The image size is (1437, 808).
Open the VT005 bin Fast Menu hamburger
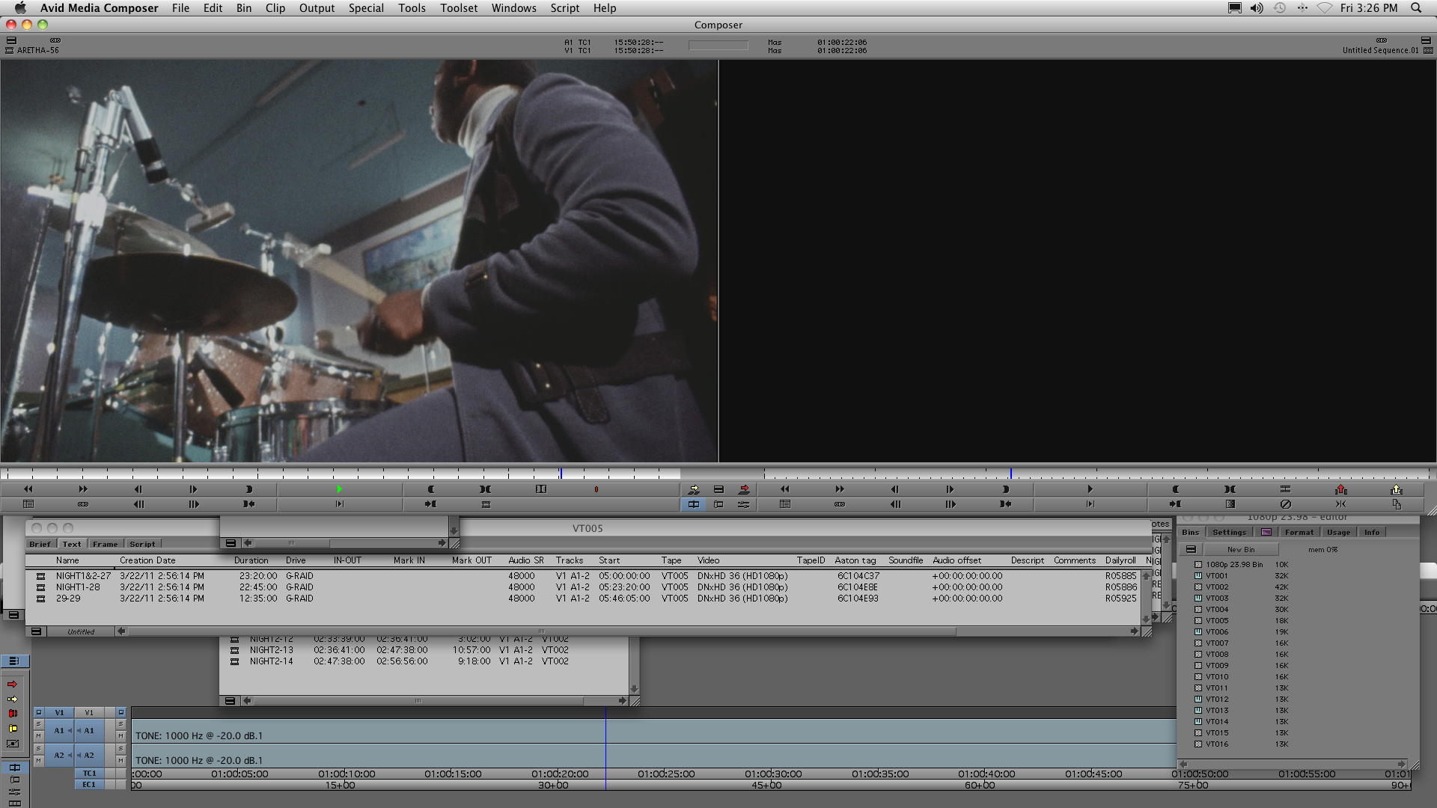pyautogui.click(x=36, y=631)
